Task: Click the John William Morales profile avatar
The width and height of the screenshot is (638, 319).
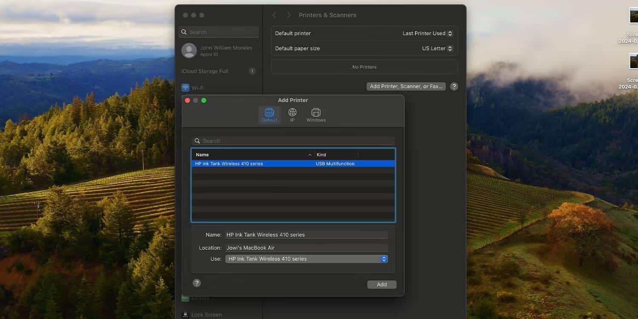Action: tap(189, 51)
